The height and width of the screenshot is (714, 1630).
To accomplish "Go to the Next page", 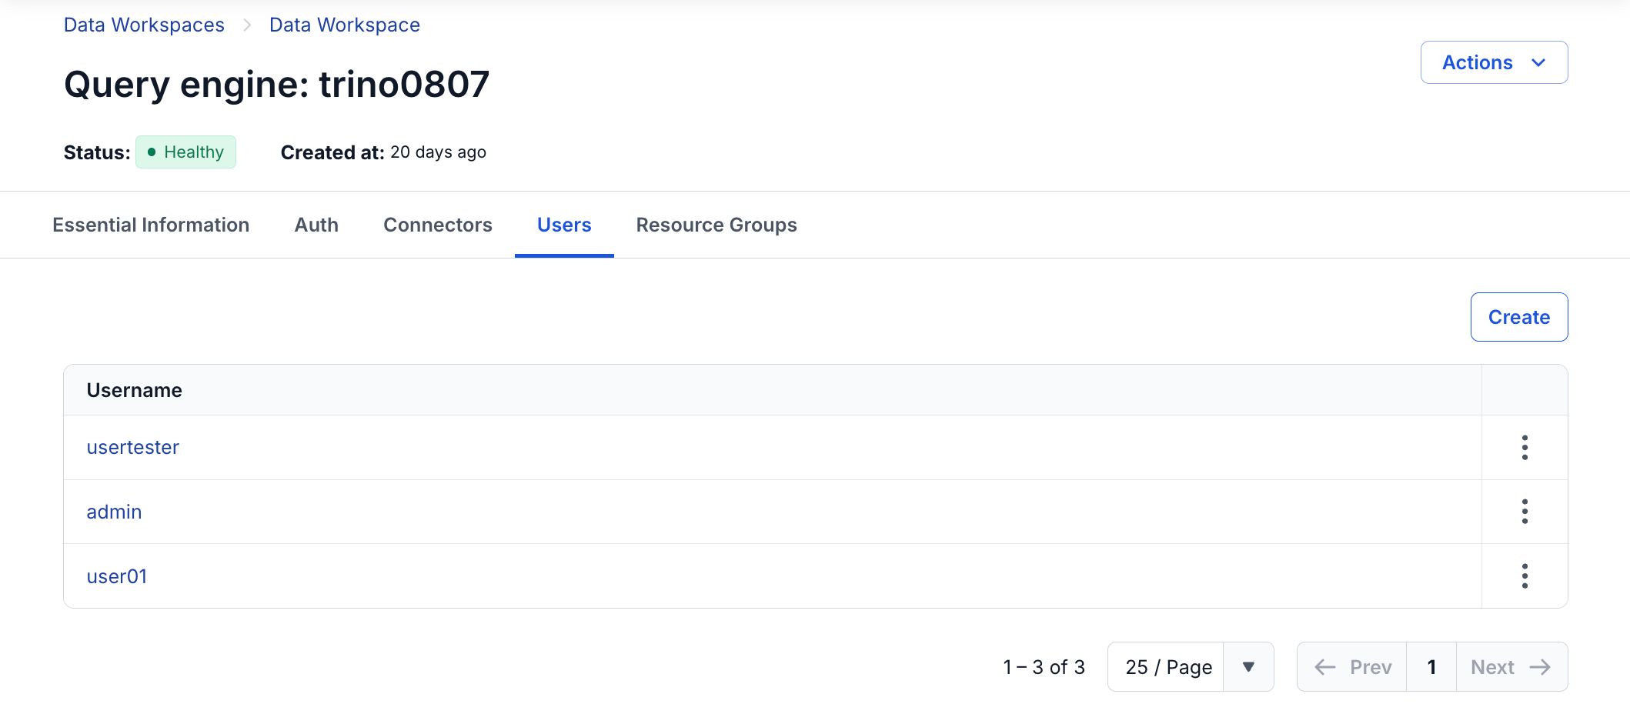I will 1511,667.
